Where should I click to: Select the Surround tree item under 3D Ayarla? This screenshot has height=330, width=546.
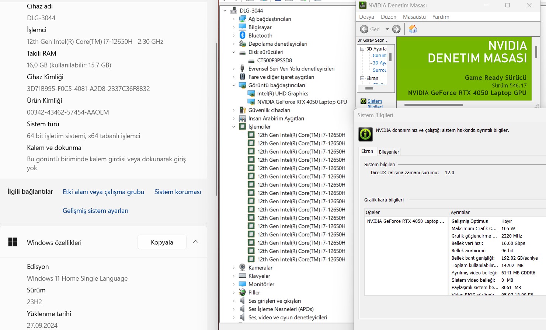point(380,70)
